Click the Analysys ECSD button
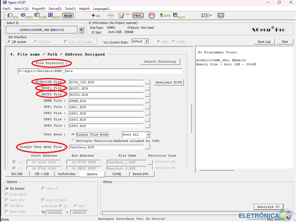 (x=169, y=82)
